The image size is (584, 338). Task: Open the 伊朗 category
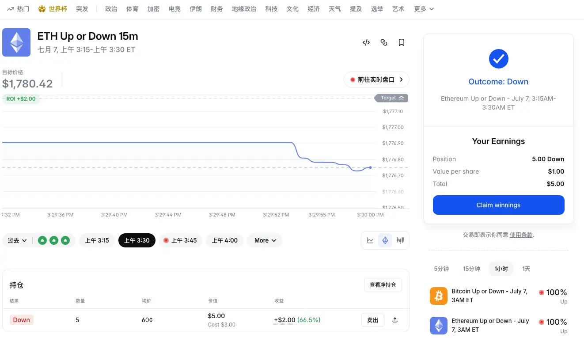(x=196, y=9)
